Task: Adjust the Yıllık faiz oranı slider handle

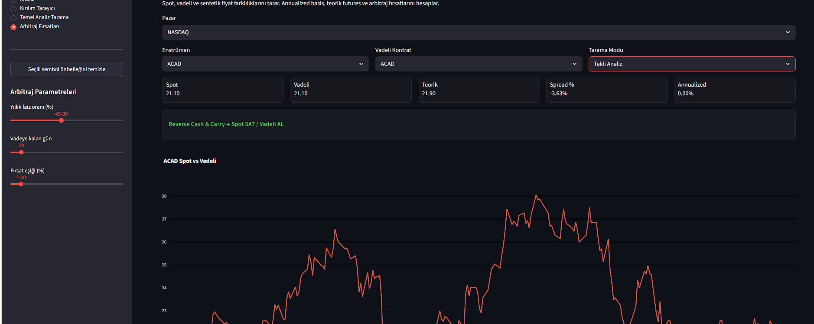Action: tap(62, 120)
